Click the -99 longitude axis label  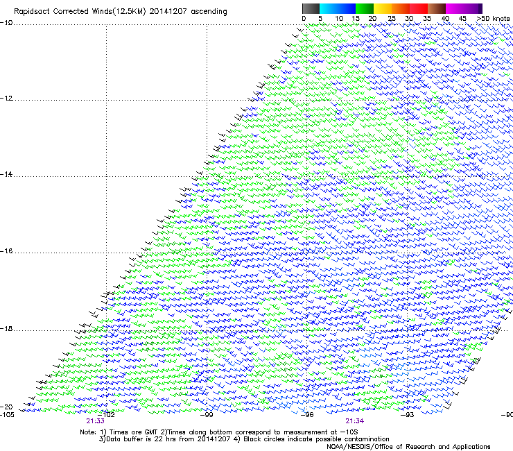pos(207,415)
